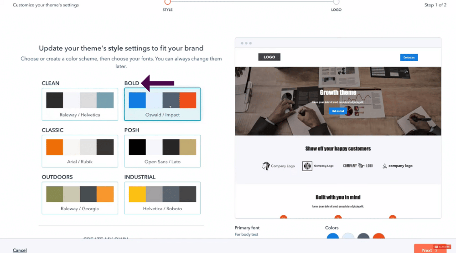Click the olive green swatch in Outdoors card

coord(54,194)
